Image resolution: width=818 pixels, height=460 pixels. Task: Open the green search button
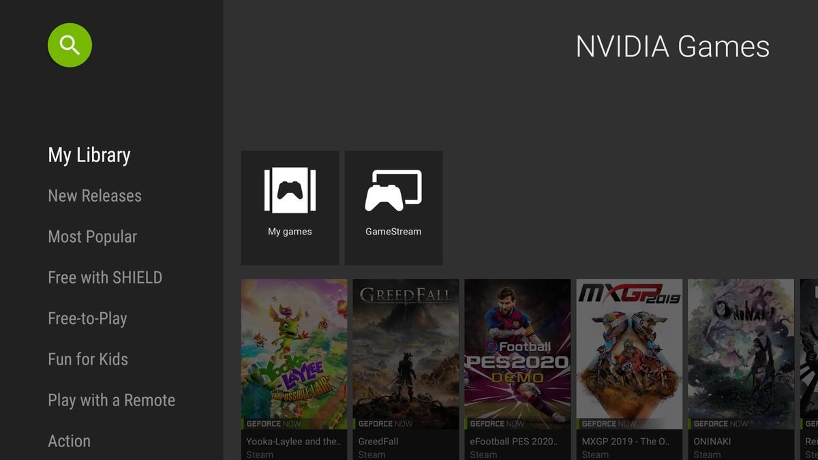coord(70,45)
